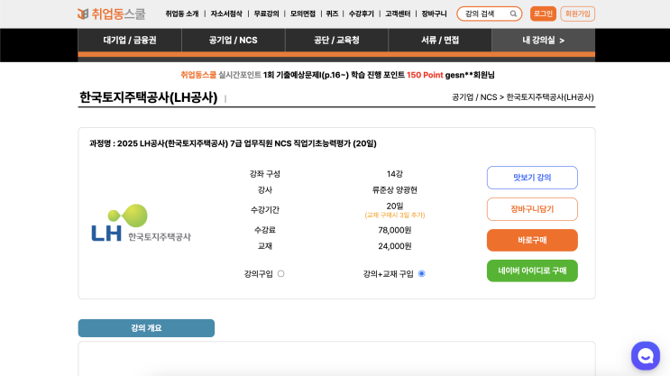Click the search magnifier icon
The image size is (670, 376).
(513, 14)
